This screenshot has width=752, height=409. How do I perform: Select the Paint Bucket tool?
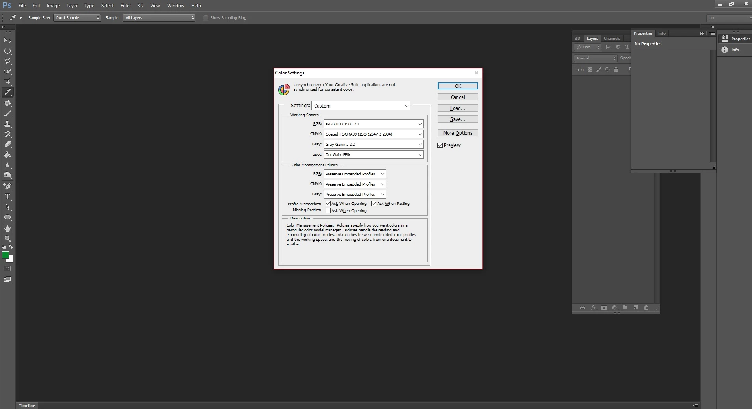(7, 154)
